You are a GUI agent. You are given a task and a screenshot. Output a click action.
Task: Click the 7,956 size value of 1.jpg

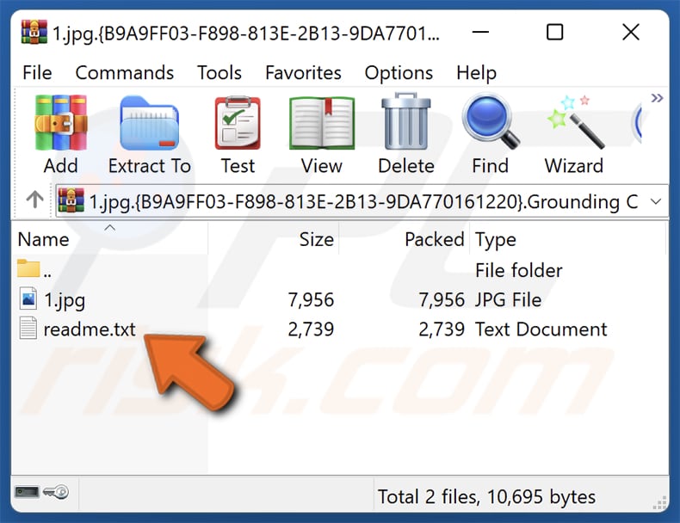point(311,300)
